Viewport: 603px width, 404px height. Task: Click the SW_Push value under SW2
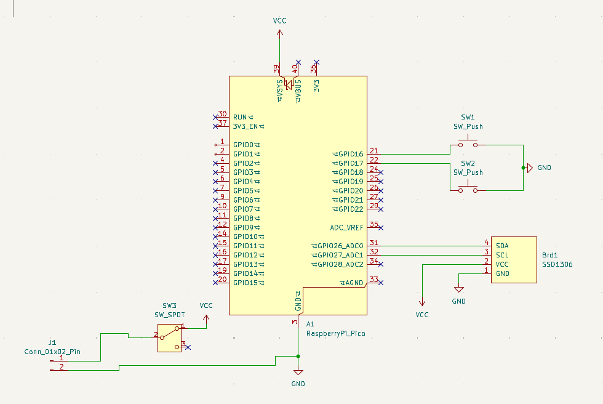[468, 172]
